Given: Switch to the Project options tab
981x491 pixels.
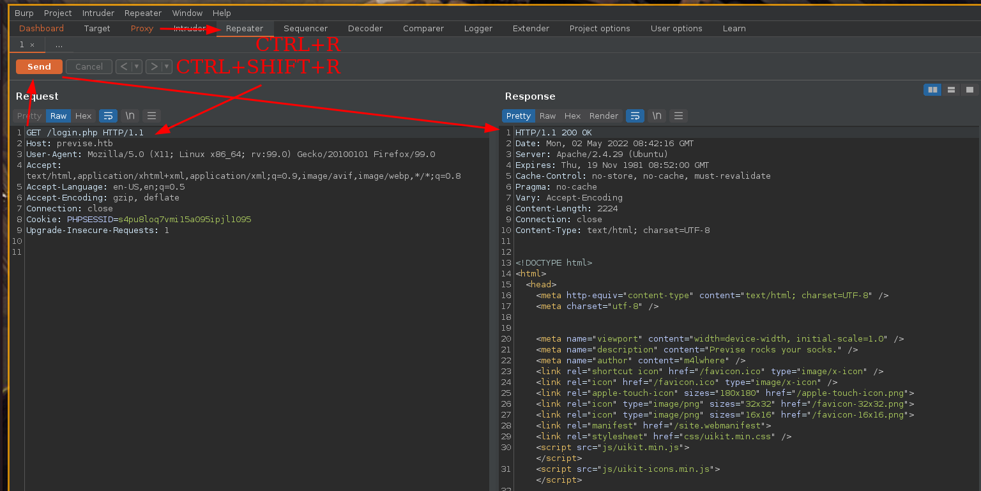Looking at the screenshot, I should click(600, 29).
